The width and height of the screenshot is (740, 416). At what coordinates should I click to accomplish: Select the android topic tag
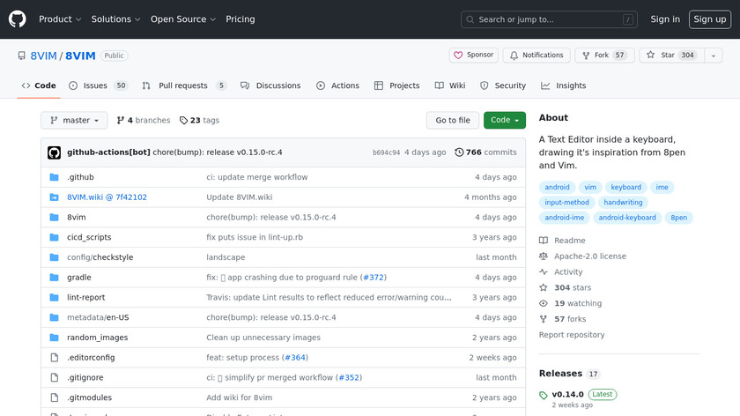point(557,188)
